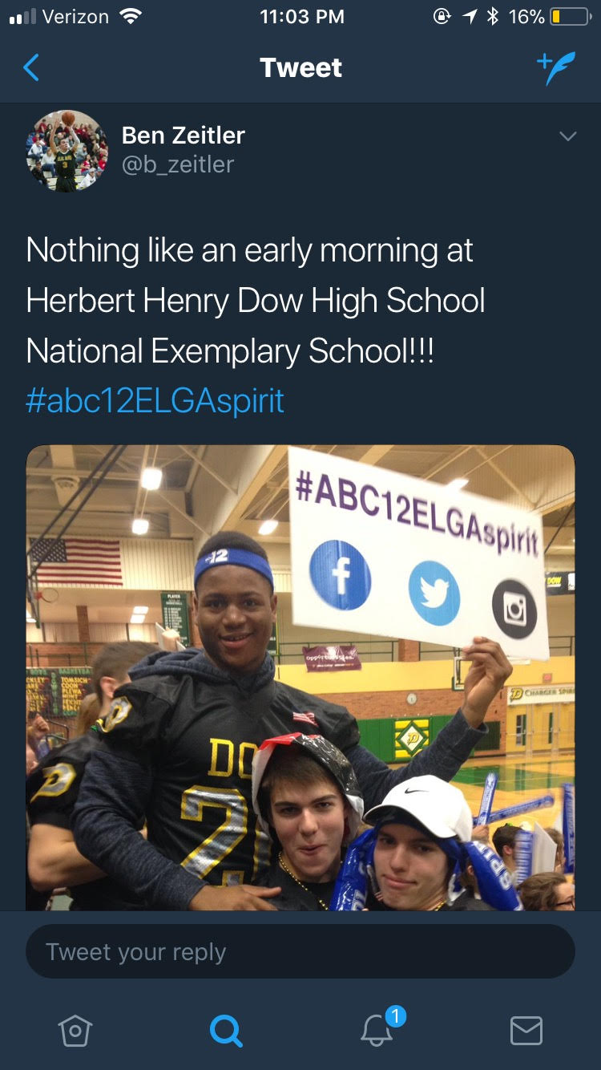Tap the Tweet your reply field

point(300,952)
